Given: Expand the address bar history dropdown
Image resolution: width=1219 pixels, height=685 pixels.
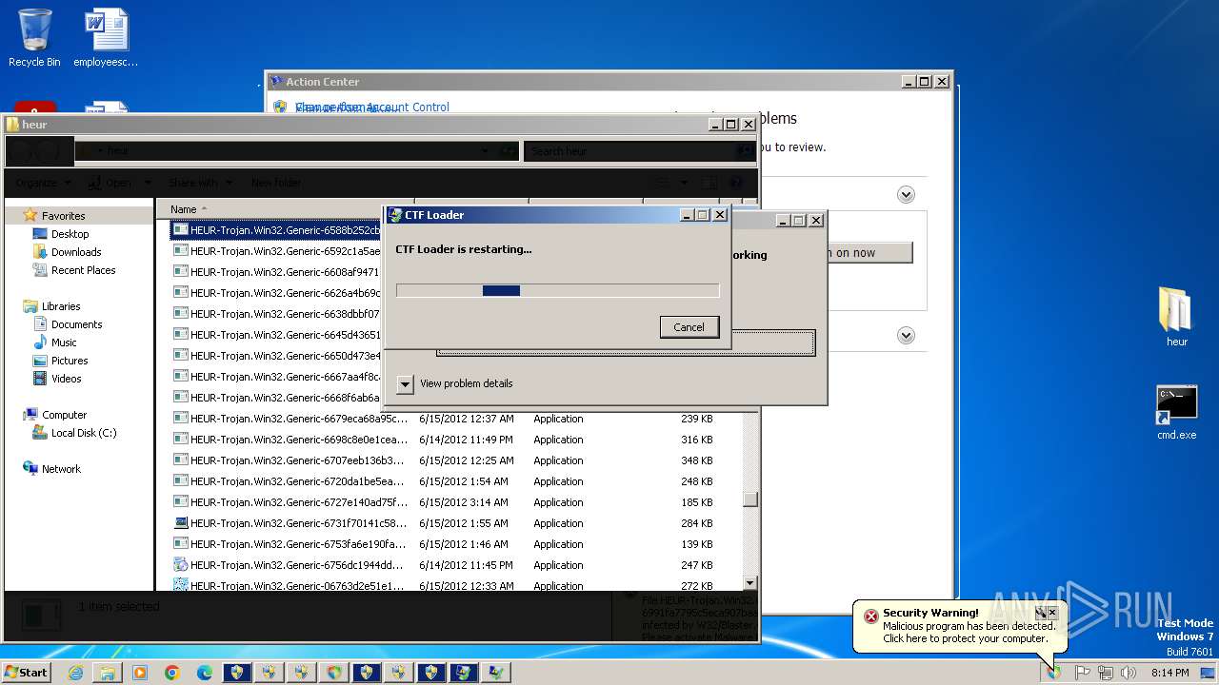Looking at the screenshot, I should click(x=486, y=150).
